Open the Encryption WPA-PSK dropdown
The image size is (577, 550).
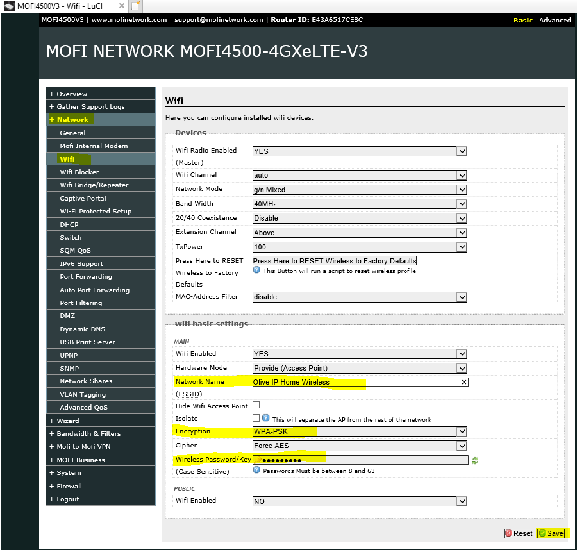(x=360, y=431)
